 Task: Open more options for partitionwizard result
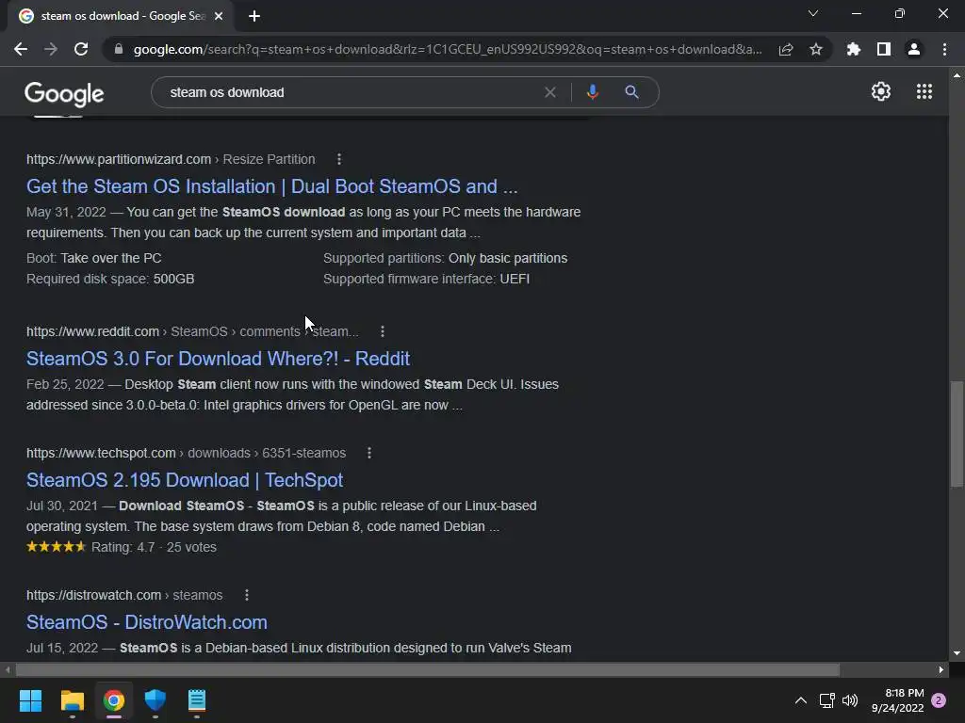(x=339, y=159)
